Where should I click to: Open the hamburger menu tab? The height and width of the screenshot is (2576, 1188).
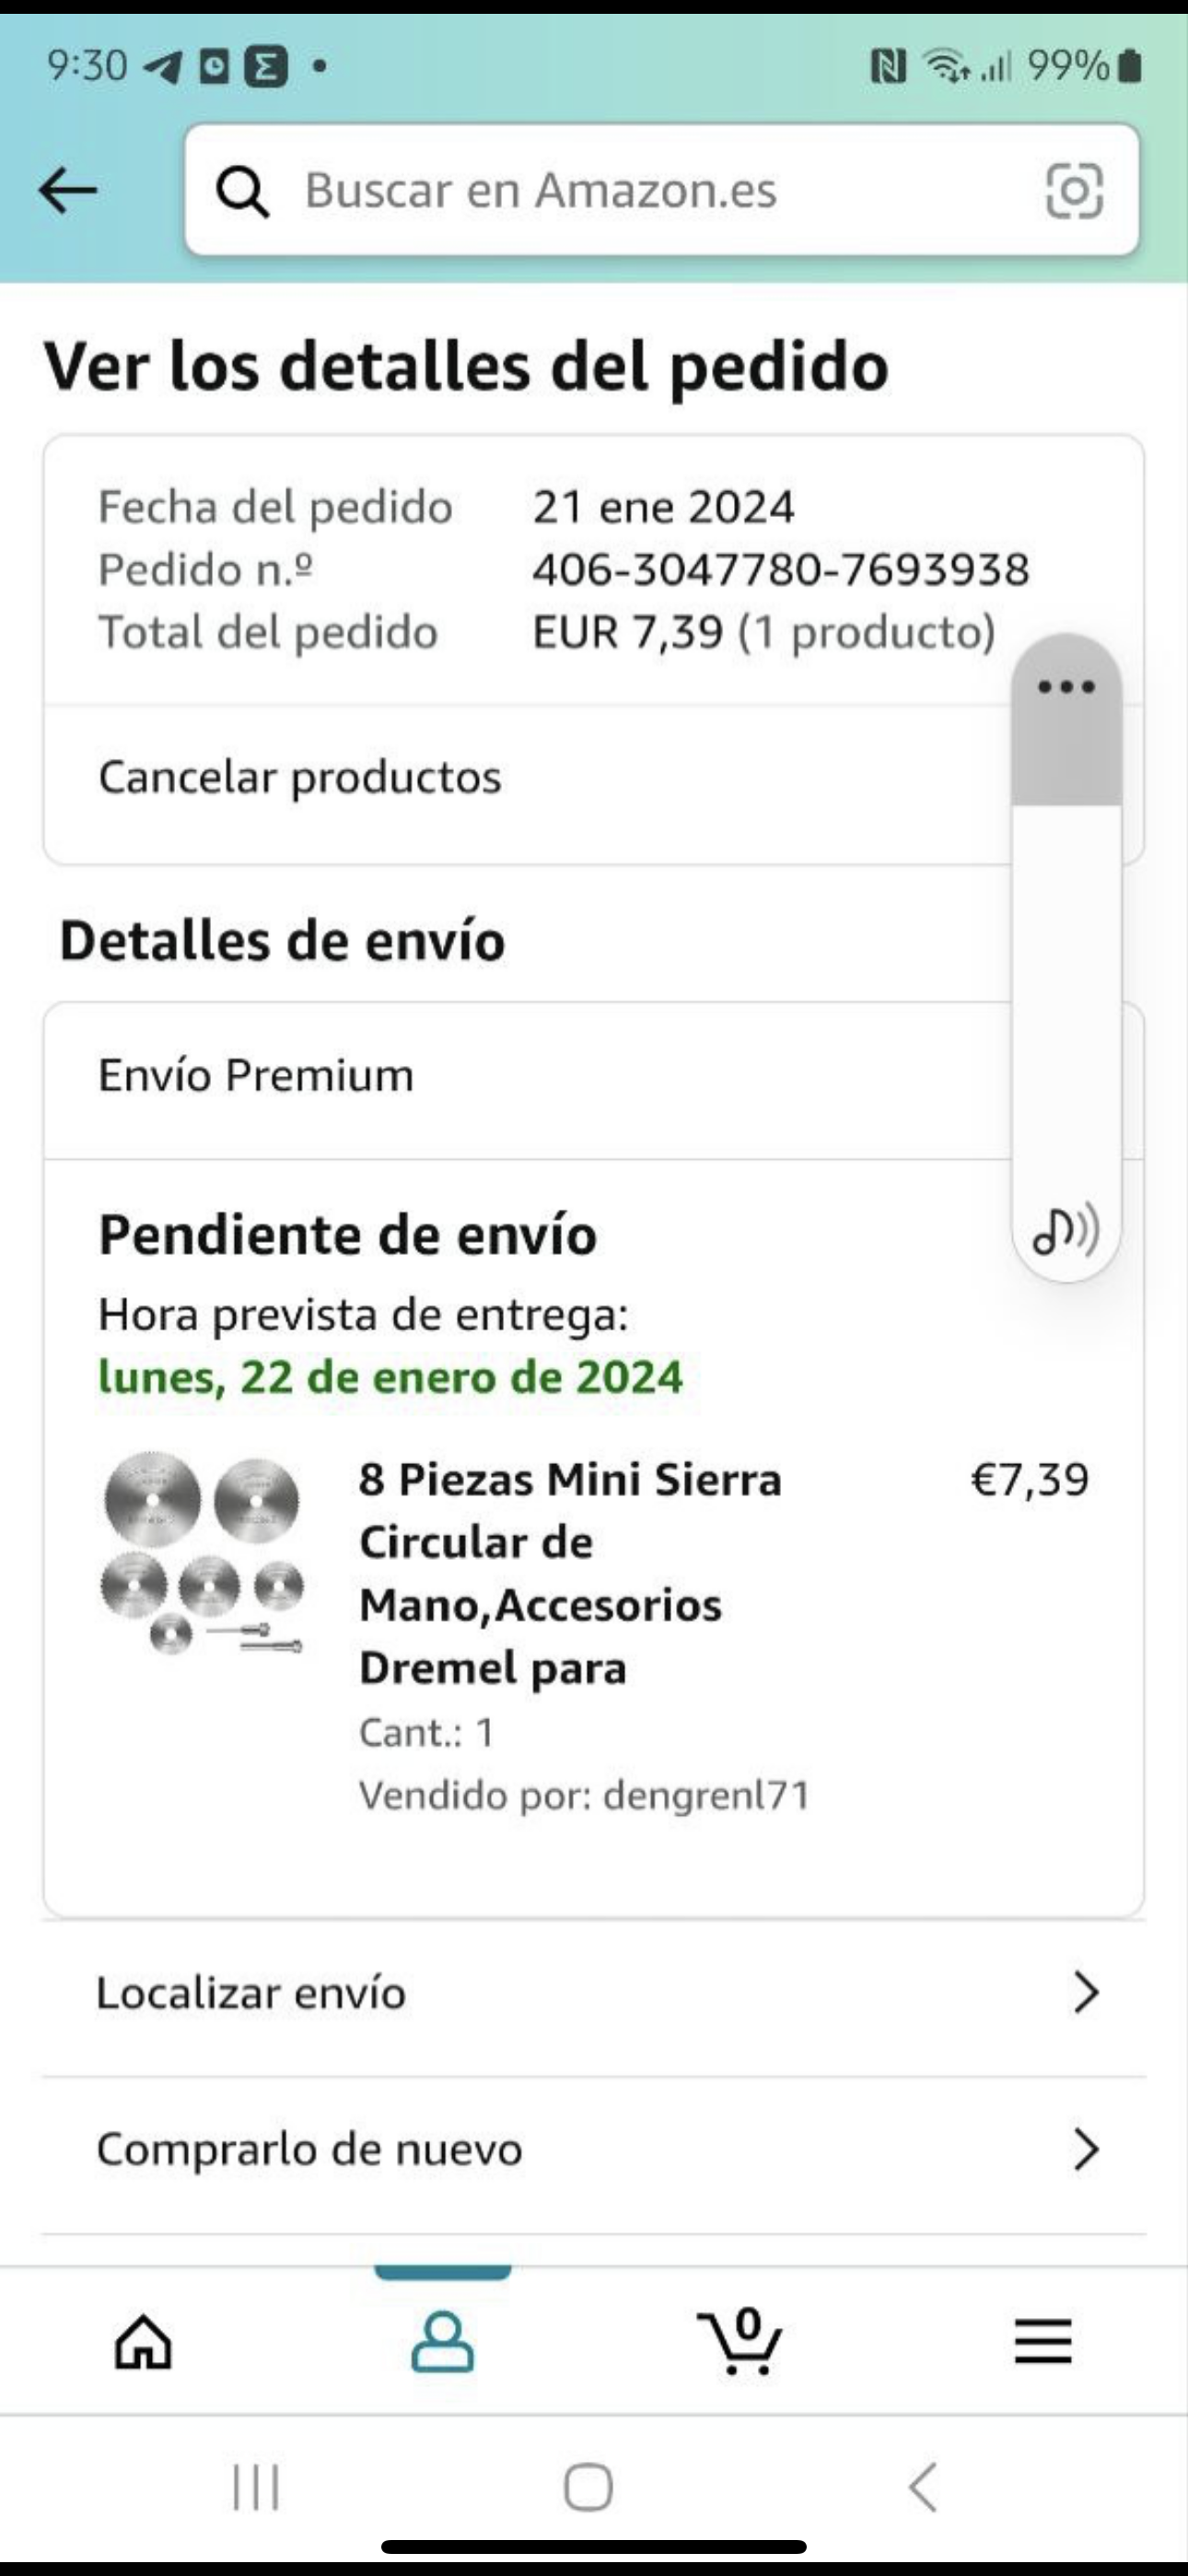click(1043, 2342)
